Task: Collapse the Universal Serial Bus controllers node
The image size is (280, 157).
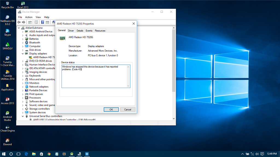Action: 23,116
